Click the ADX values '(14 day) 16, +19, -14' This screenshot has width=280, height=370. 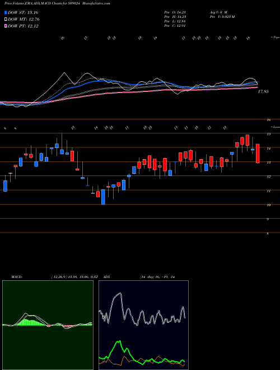[157, 277]
